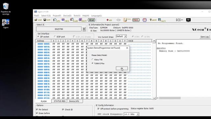Viewport: 211px width, 119px height.
Task: Open Select IC dropdown arrow
Action: 84,29
